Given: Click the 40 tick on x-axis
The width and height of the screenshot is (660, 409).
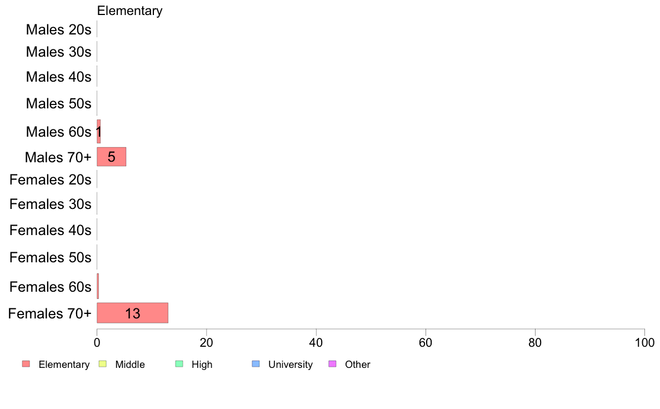Looking at the screenshot, I should click(x=316, y=342).
